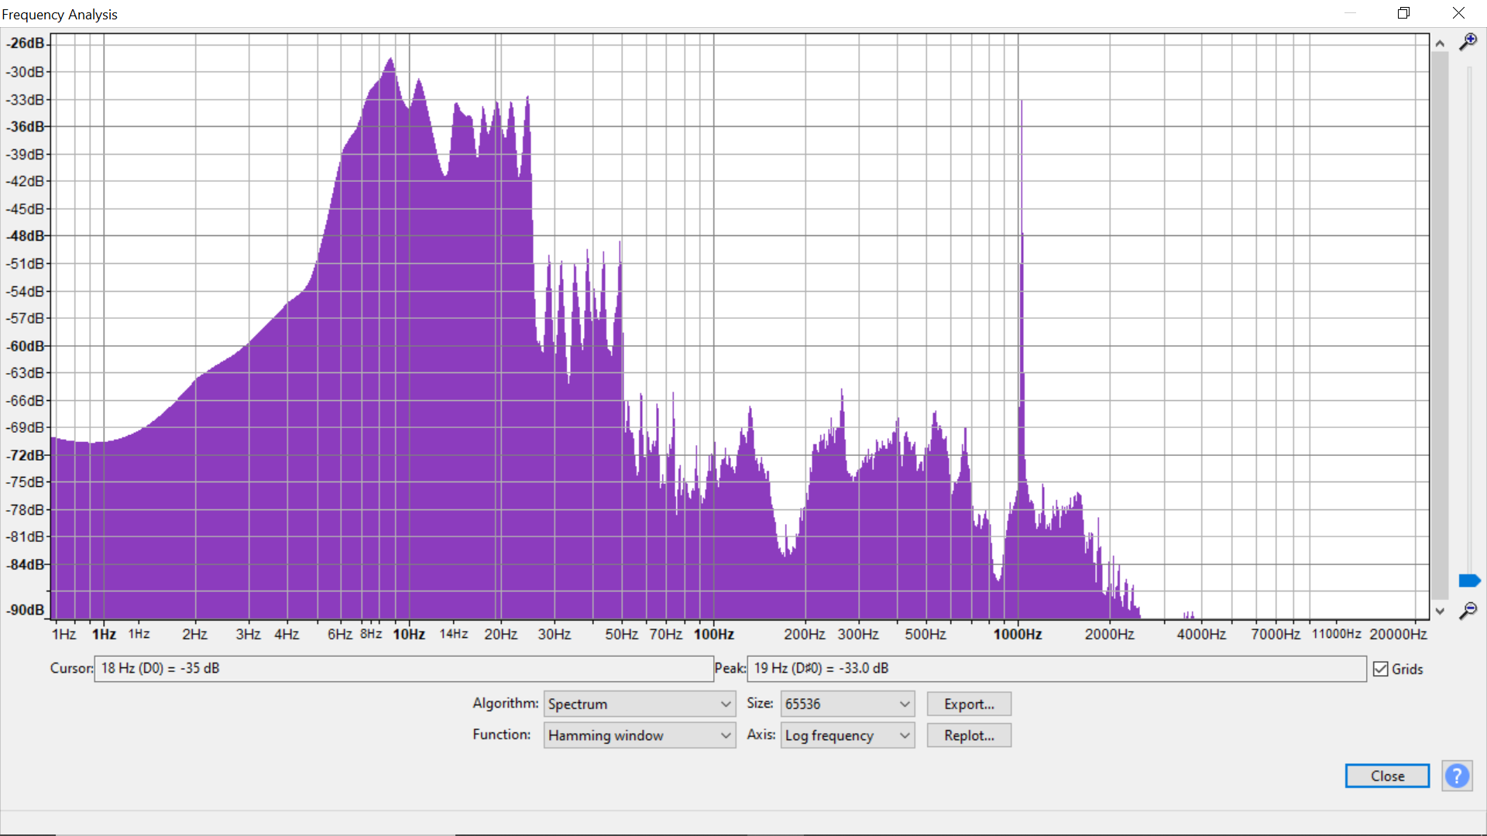Click the vertical scrollbar track of the graph
This screenshot has height=836, width=1487.
tap(1440, 325)
